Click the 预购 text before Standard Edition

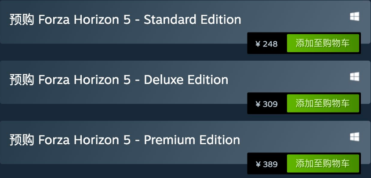coord(22,19)
